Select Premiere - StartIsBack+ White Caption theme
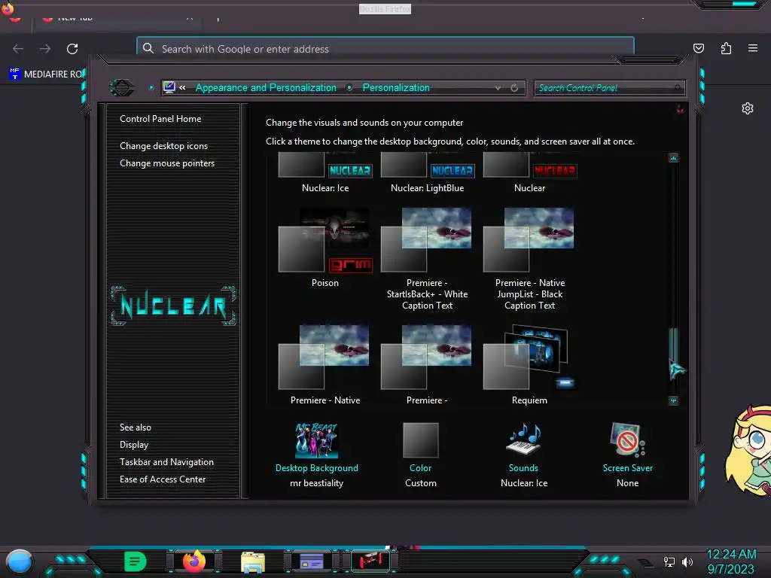Viewport: 771px width, 578px height. [428, 259]
